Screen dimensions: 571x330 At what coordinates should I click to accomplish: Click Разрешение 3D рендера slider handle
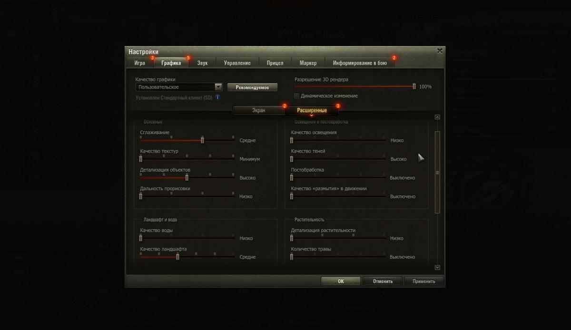[414, 87]
